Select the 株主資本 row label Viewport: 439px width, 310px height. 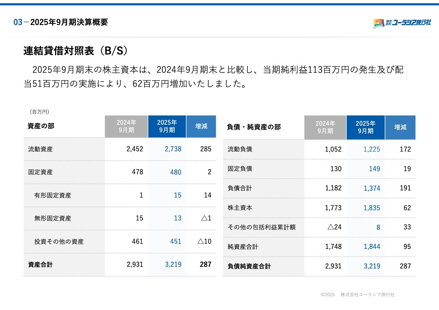(240, 208)
